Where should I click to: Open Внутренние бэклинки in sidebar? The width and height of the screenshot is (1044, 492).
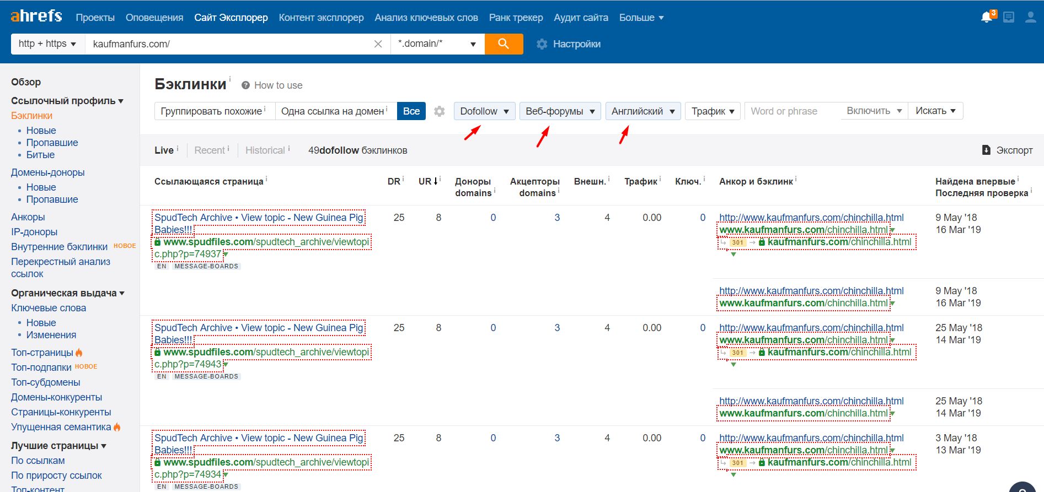59,247
